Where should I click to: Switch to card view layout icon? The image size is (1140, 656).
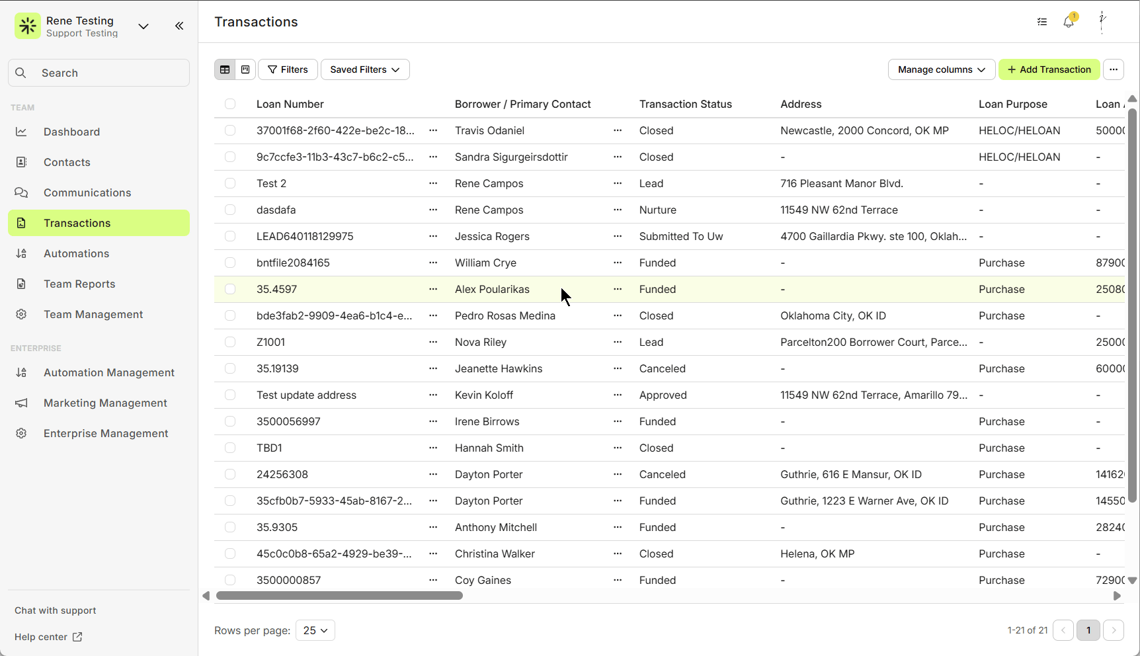point(245,69)
